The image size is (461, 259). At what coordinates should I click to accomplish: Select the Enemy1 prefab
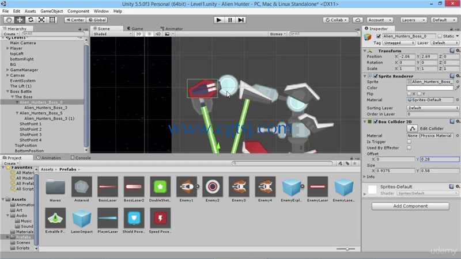[x=186, y=189]
